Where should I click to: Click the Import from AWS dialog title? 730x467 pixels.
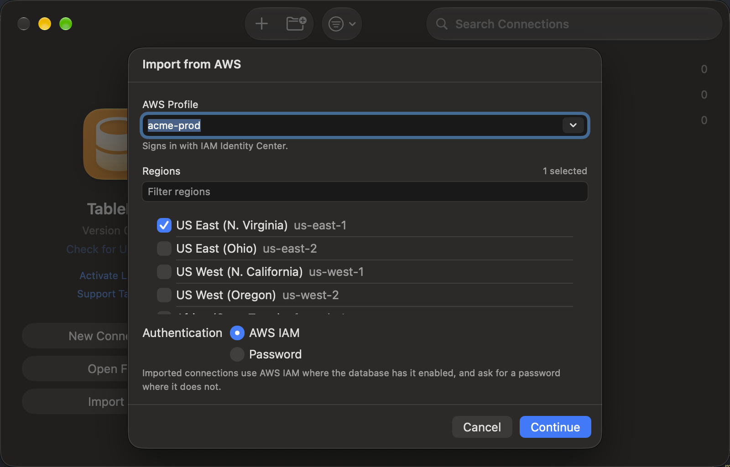coord(192,64)
